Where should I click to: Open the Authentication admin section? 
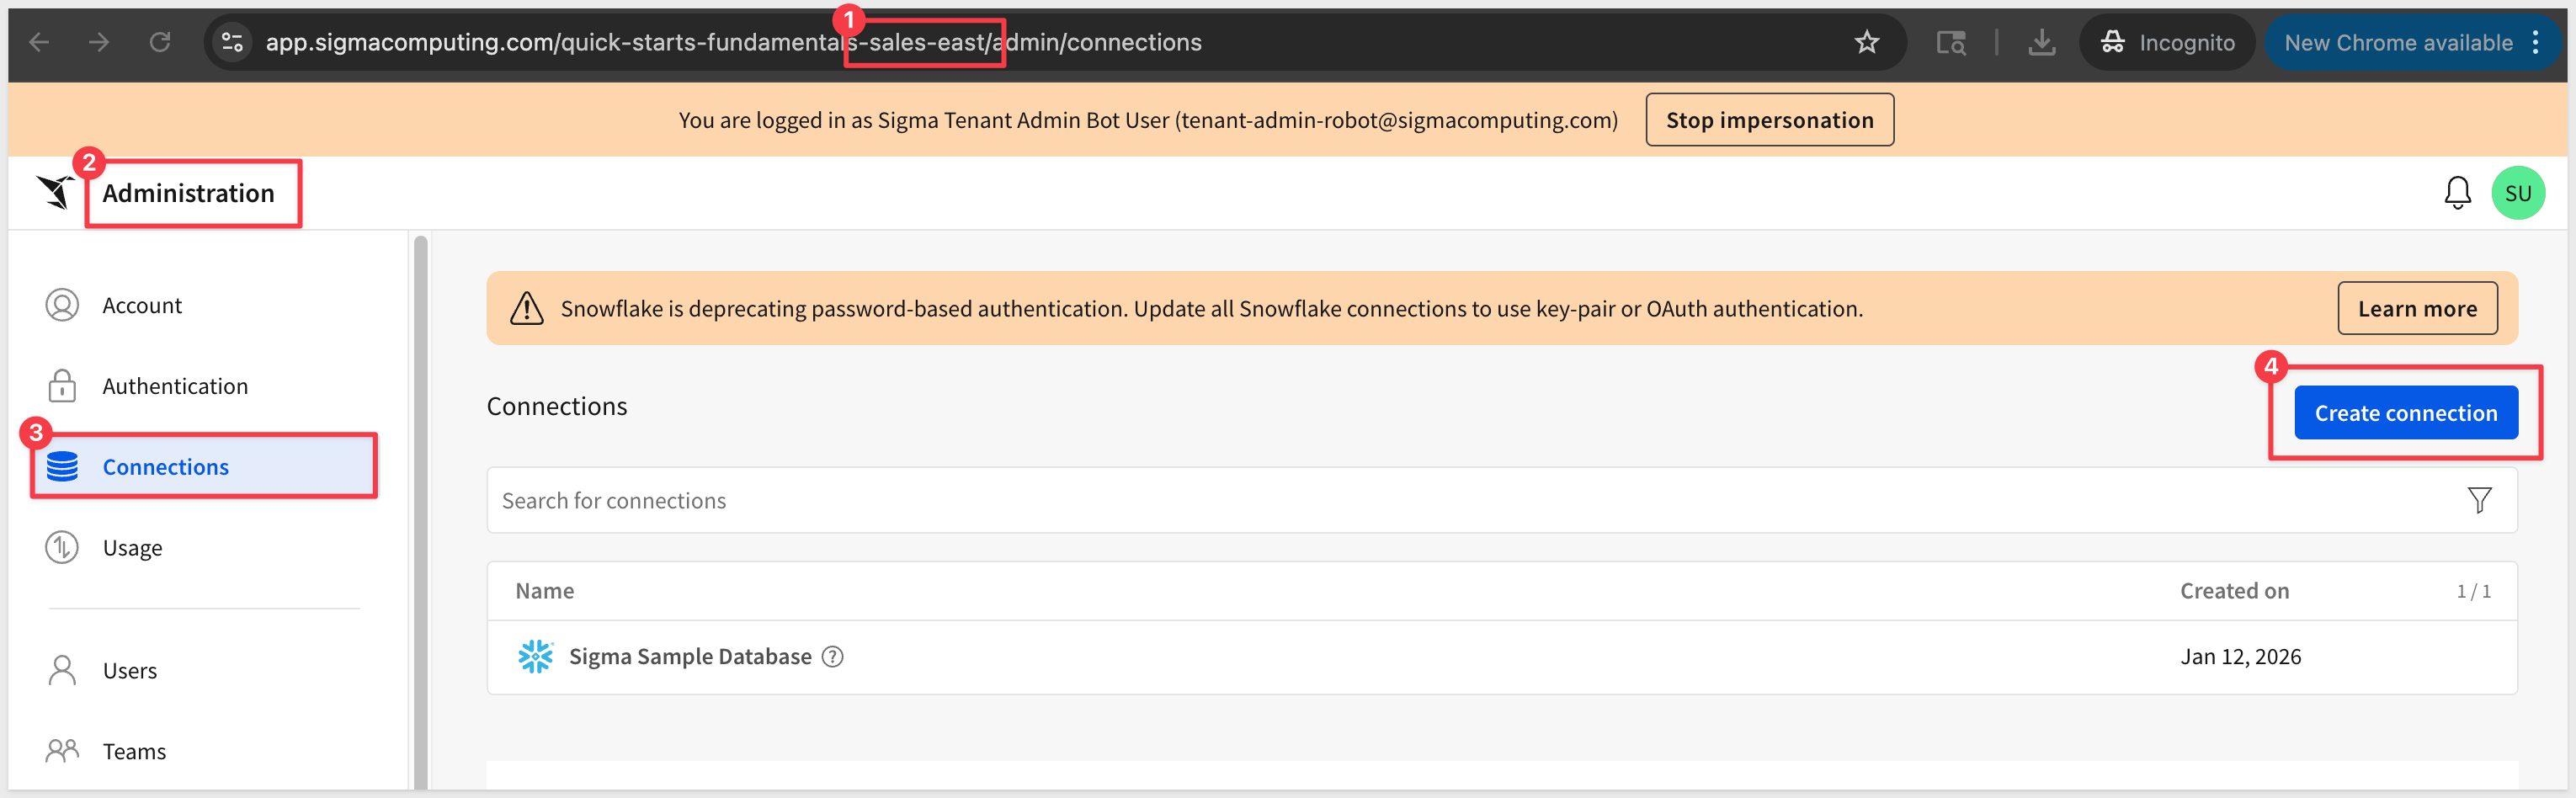175,386
